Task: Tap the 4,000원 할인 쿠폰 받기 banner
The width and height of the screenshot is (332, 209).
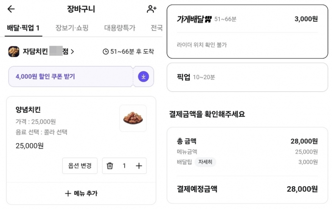Action: click(x=70, y=76)
